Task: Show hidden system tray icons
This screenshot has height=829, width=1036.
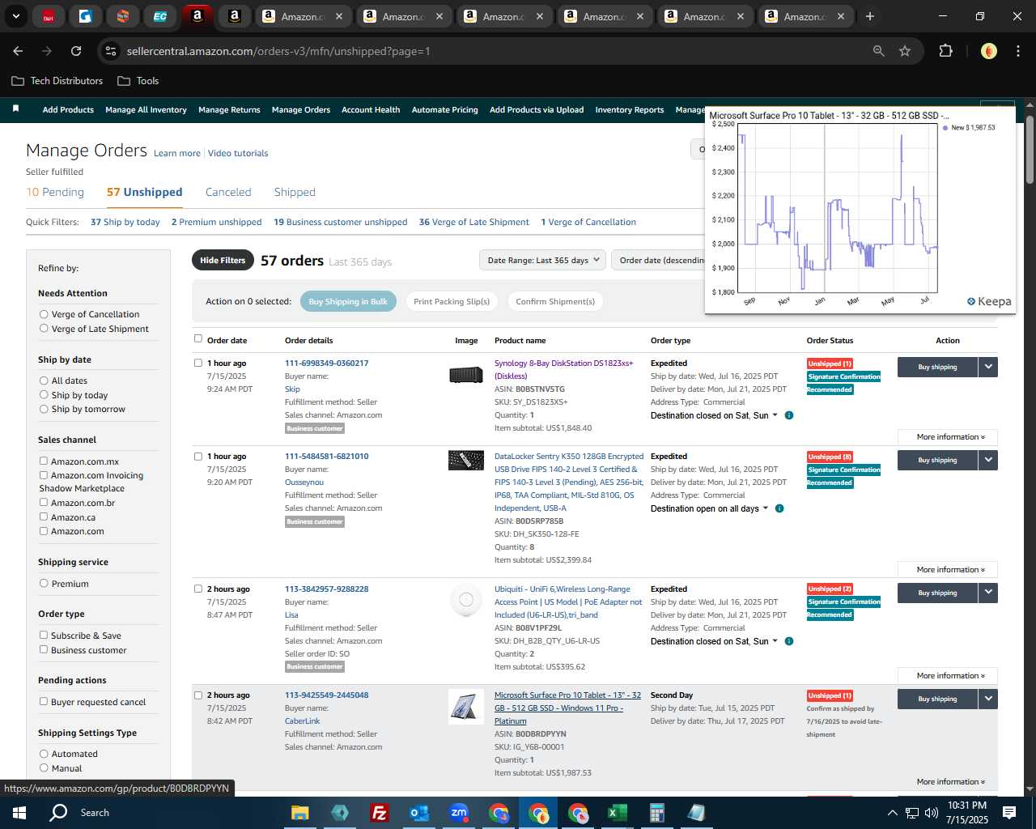Action: [893, 813]
